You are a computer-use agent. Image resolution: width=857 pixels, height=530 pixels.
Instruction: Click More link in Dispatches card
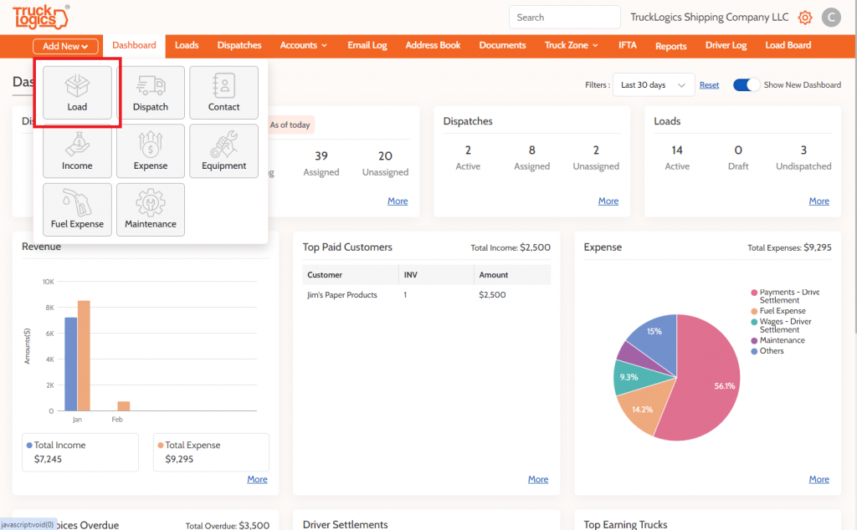click(608, 201)
